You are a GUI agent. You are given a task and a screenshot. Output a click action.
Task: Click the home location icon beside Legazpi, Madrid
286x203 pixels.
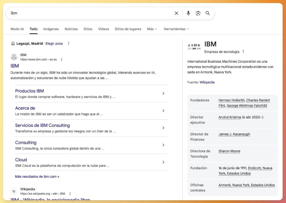point(13,43)
